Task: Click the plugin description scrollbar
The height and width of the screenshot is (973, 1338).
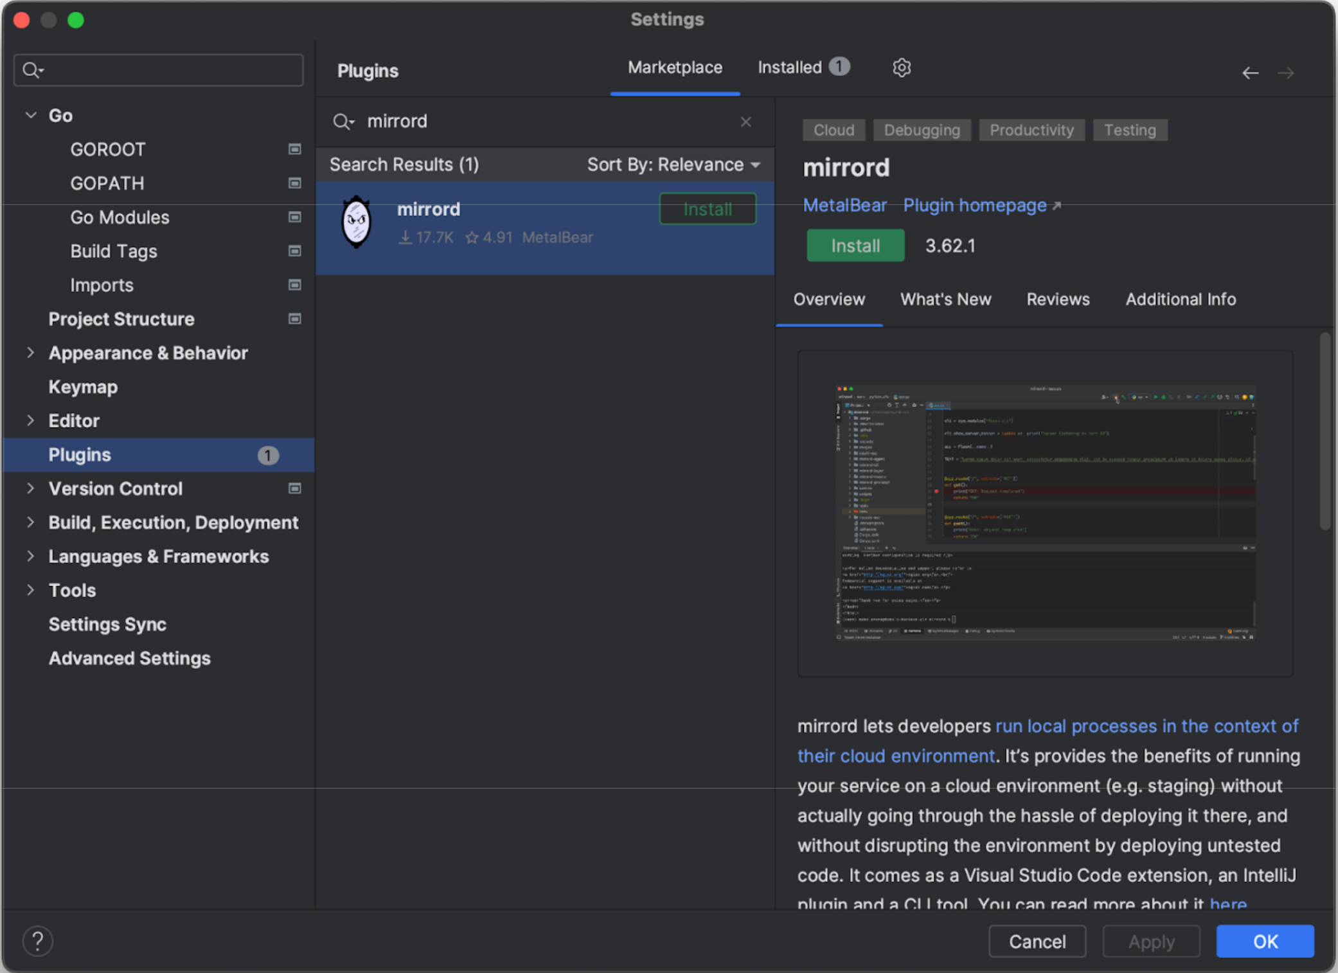Action: click(1325, 431)
